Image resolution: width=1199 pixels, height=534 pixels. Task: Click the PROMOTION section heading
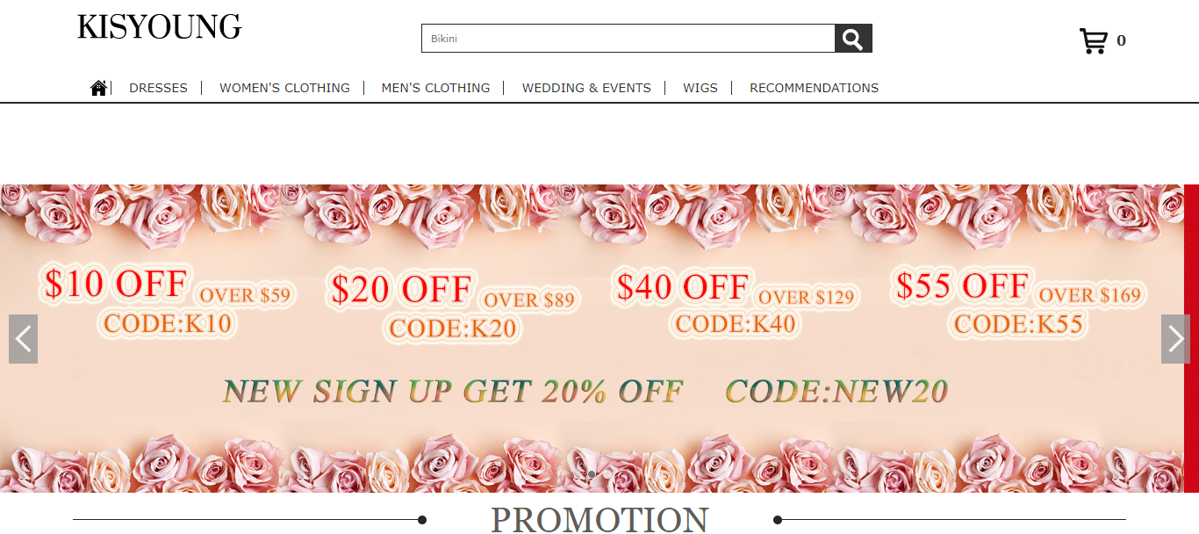pos(599,520)
